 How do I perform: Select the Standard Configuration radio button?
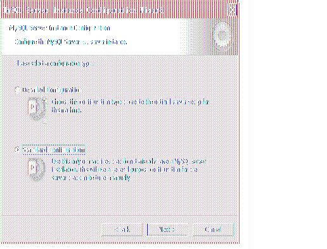click(17, 150)
